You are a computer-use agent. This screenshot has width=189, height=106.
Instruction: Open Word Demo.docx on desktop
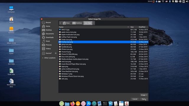pos(11,83)
